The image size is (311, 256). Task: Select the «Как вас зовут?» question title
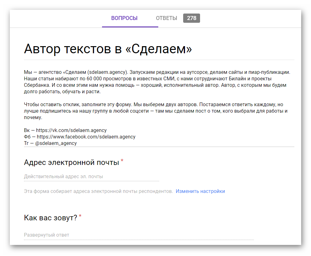[x=51, y=218]
